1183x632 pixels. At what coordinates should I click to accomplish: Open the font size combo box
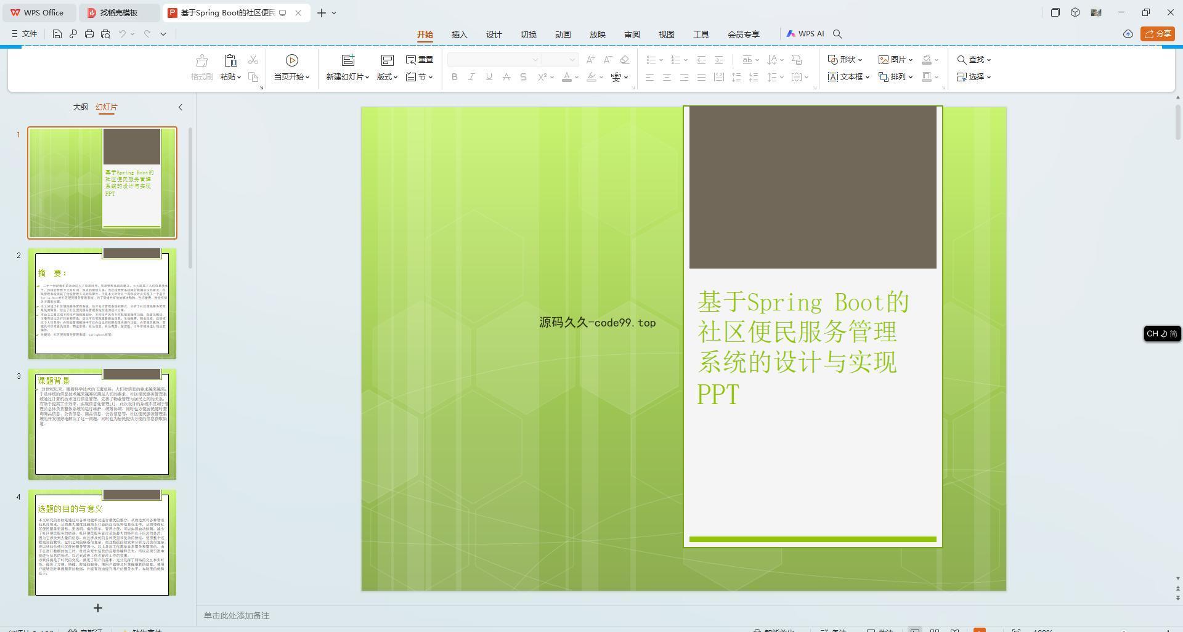pyautogui.click(x=559, y=60)
